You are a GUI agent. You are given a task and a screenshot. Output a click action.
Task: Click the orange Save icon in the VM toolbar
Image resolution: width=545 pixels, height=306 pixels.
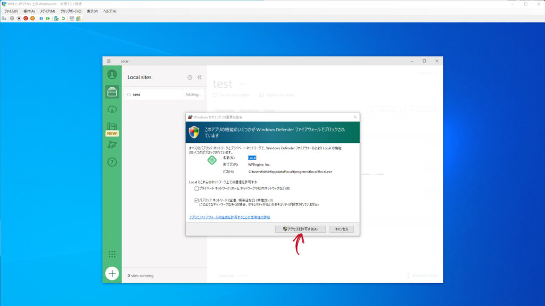tap(32, 19)
